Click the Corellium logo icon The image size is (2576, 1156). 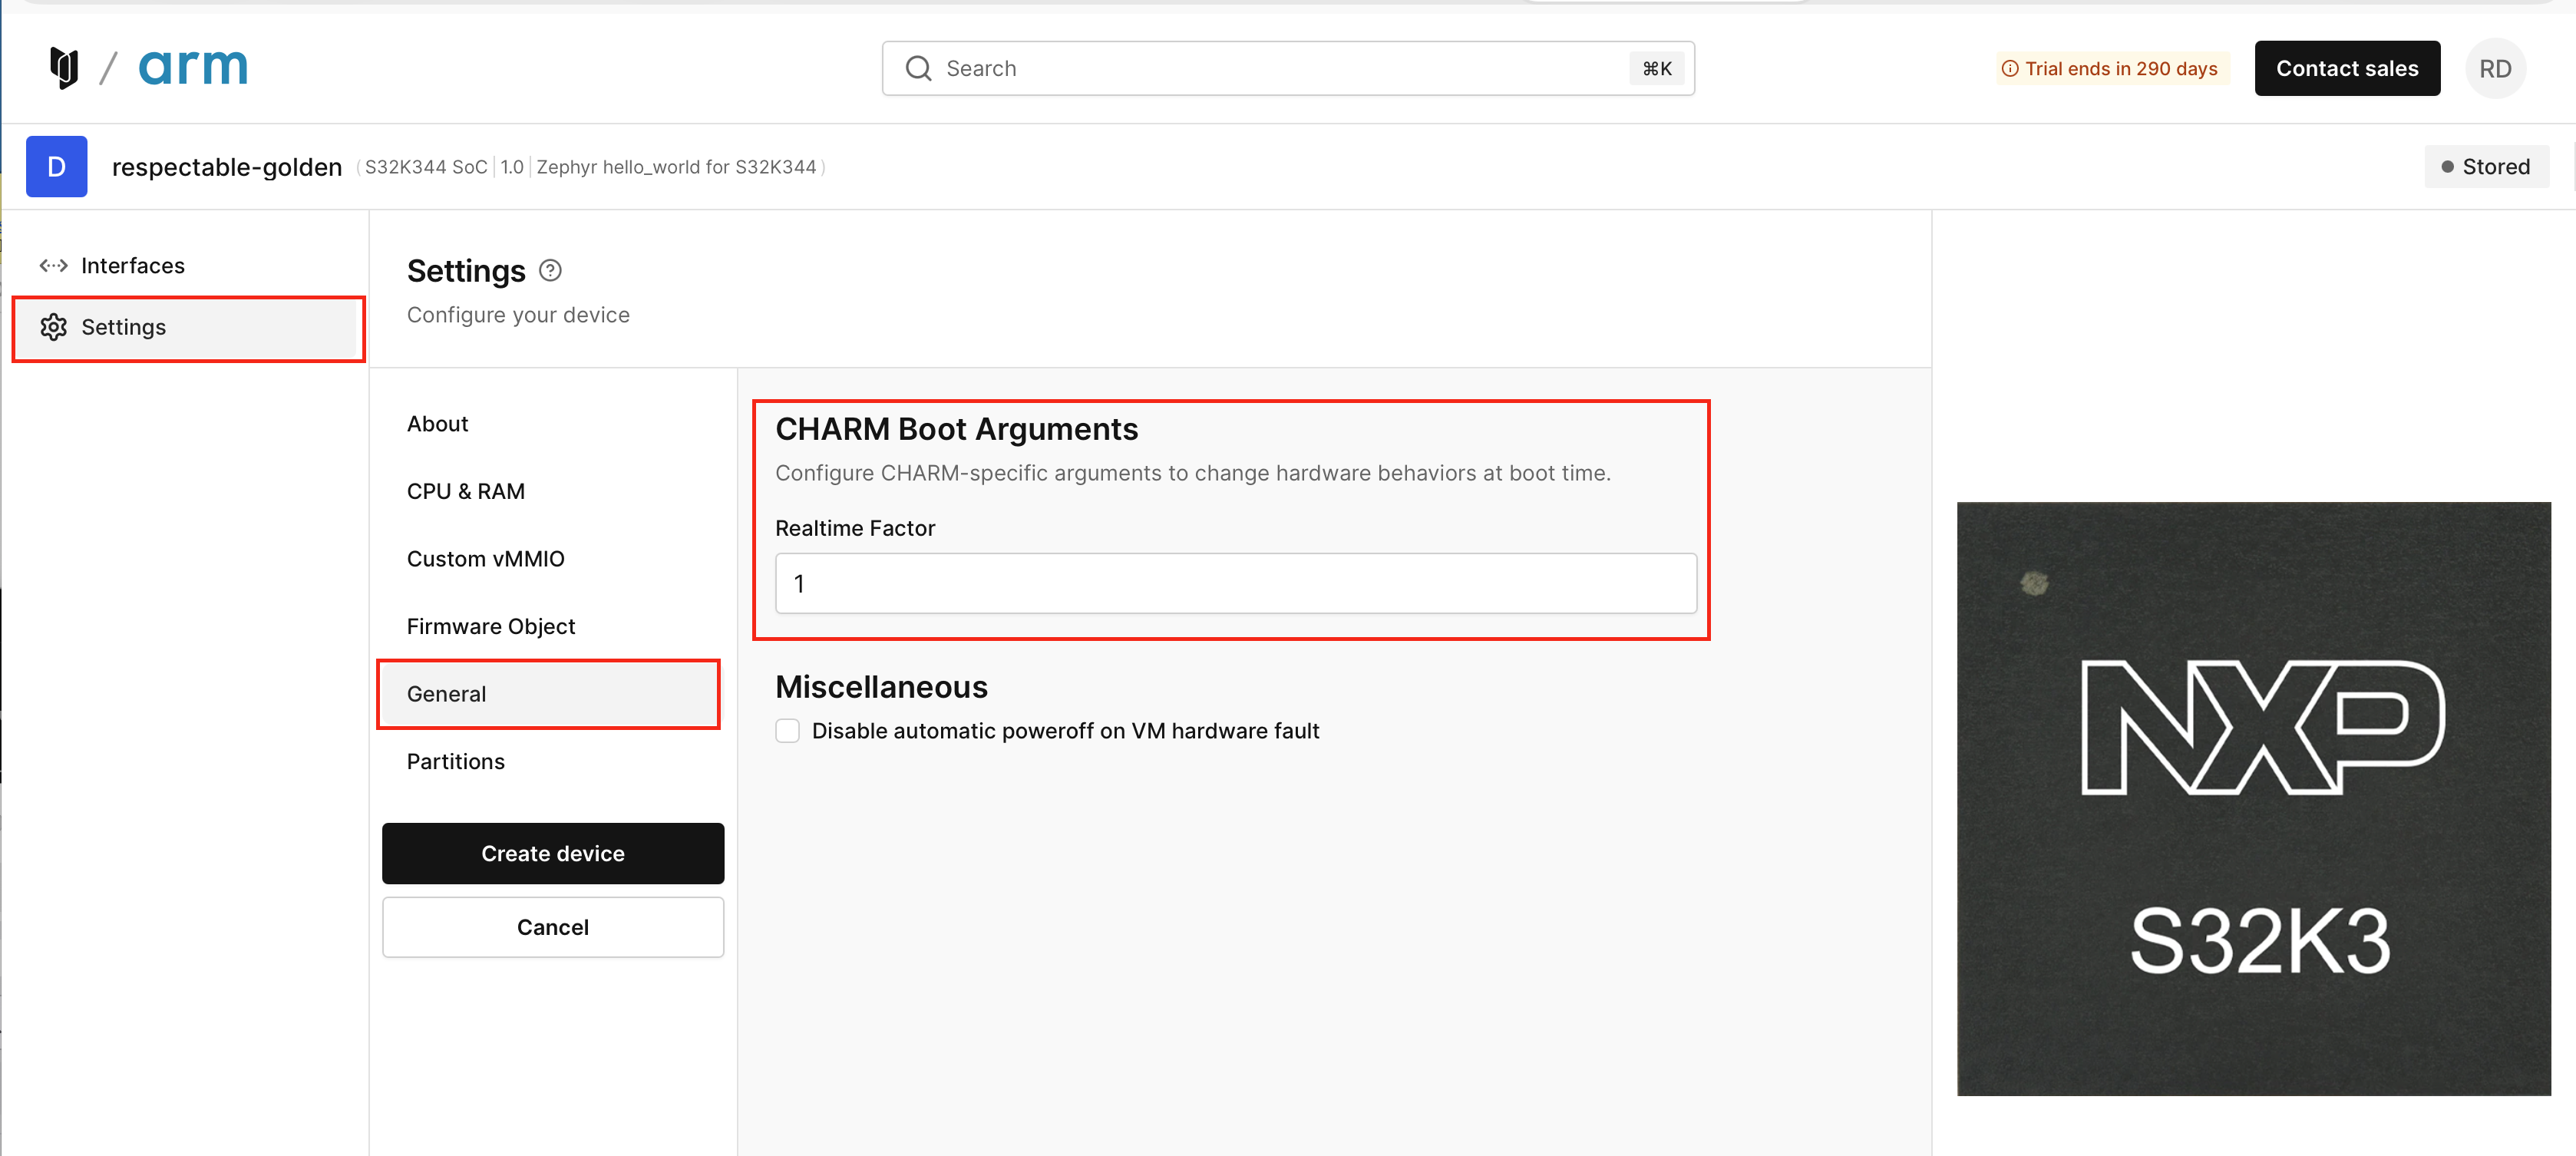coord(64,68)
